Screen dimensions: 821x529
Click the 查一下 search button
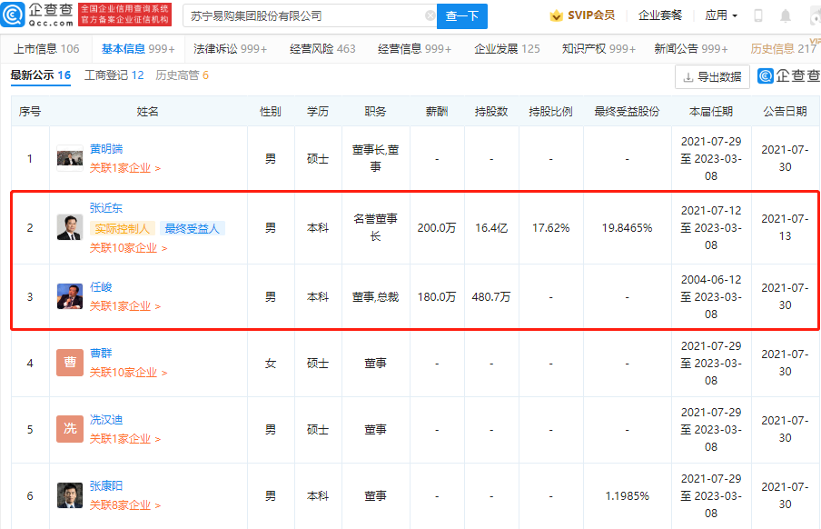[462, 15]
